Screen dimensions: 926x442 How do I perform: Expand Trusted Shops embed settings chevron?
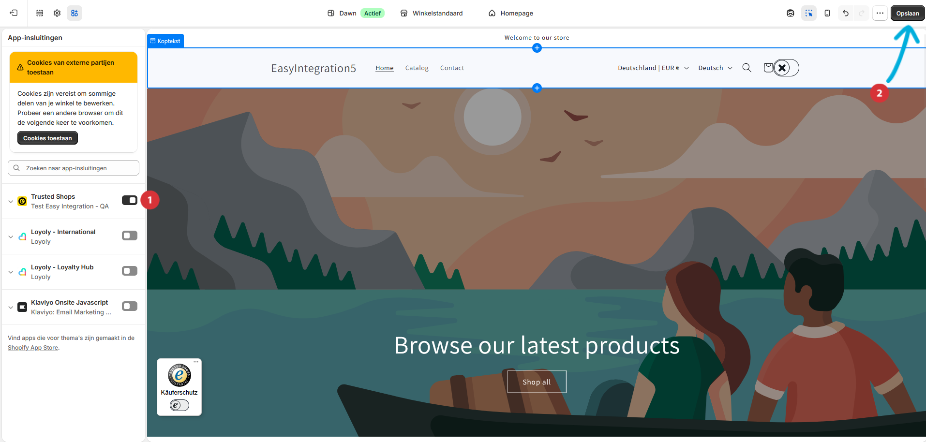click(x=11, y=201)
